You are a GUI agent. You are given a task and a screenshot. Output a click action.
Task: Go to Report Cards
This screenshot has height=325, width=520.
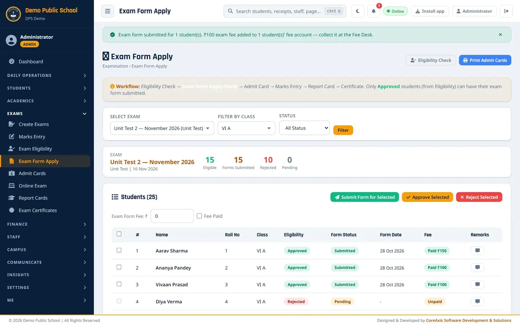(x=45, y=198)
